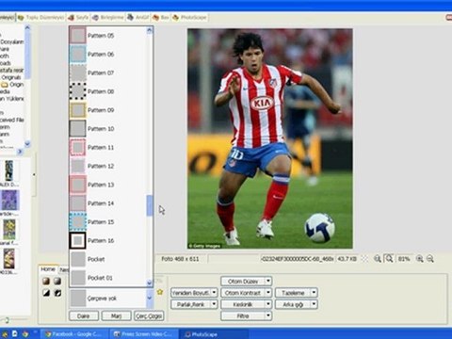Select the Pocket 01 frame entry
The image size is (452, 339).
pos(107,278)
